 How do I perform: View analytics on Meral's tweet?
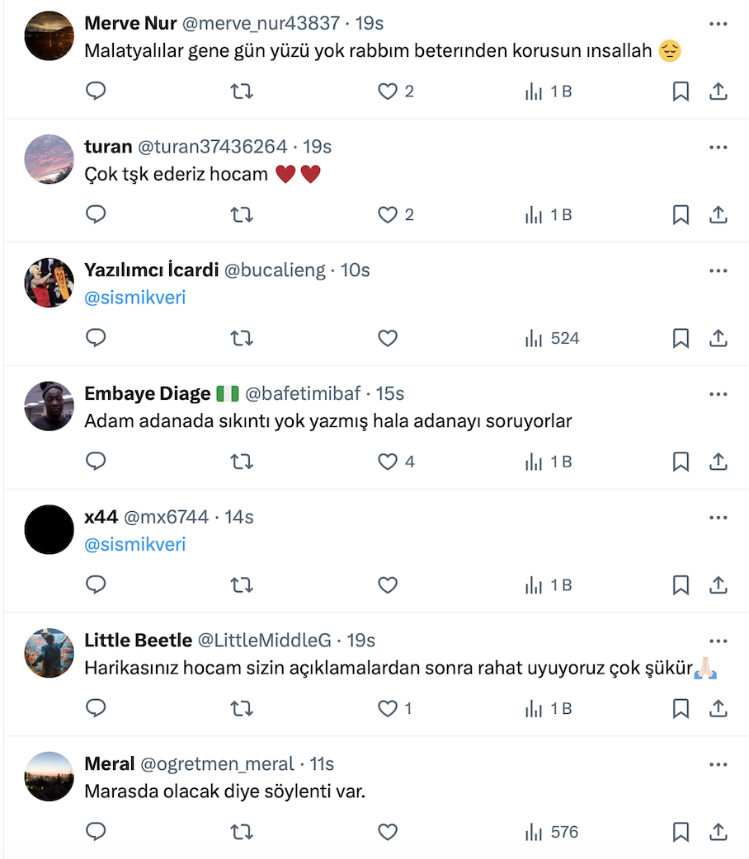[x=552, y=833]
